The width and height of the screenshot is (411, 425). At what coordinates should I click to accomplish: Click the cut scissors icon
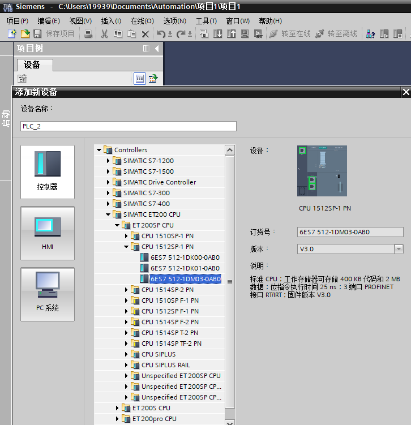(104, 34)
